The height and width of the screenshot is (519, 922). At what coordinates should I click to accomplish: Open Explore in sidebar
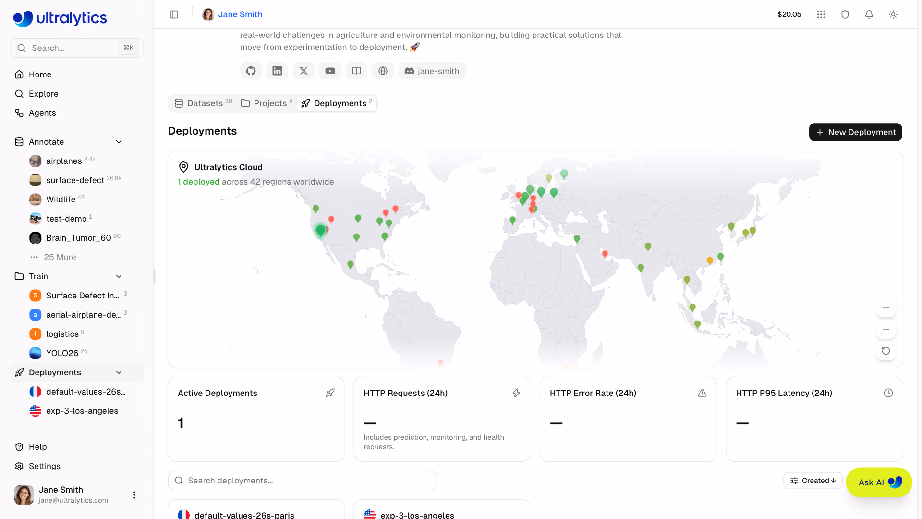tap(77, 94)
